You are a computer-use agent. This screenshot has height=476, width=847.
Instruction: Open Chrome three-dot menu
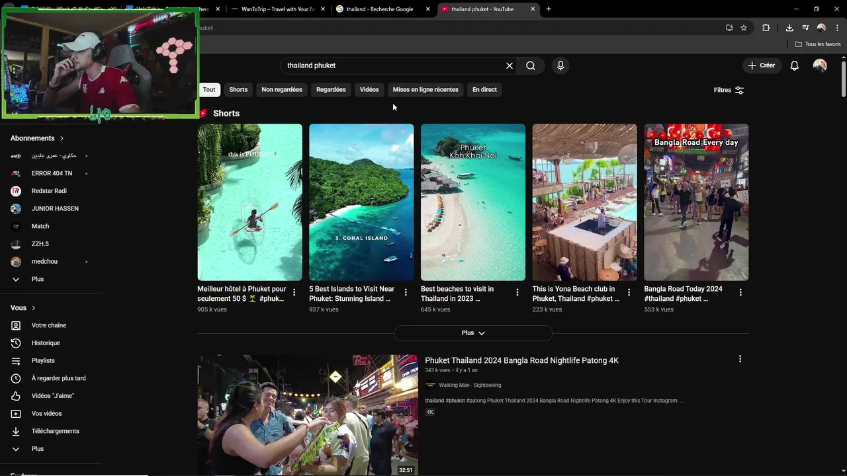tap(837, 28)
